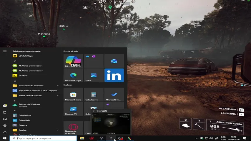
Task: Open Documents from Start sidebar
Action: (x=5, y=113)
